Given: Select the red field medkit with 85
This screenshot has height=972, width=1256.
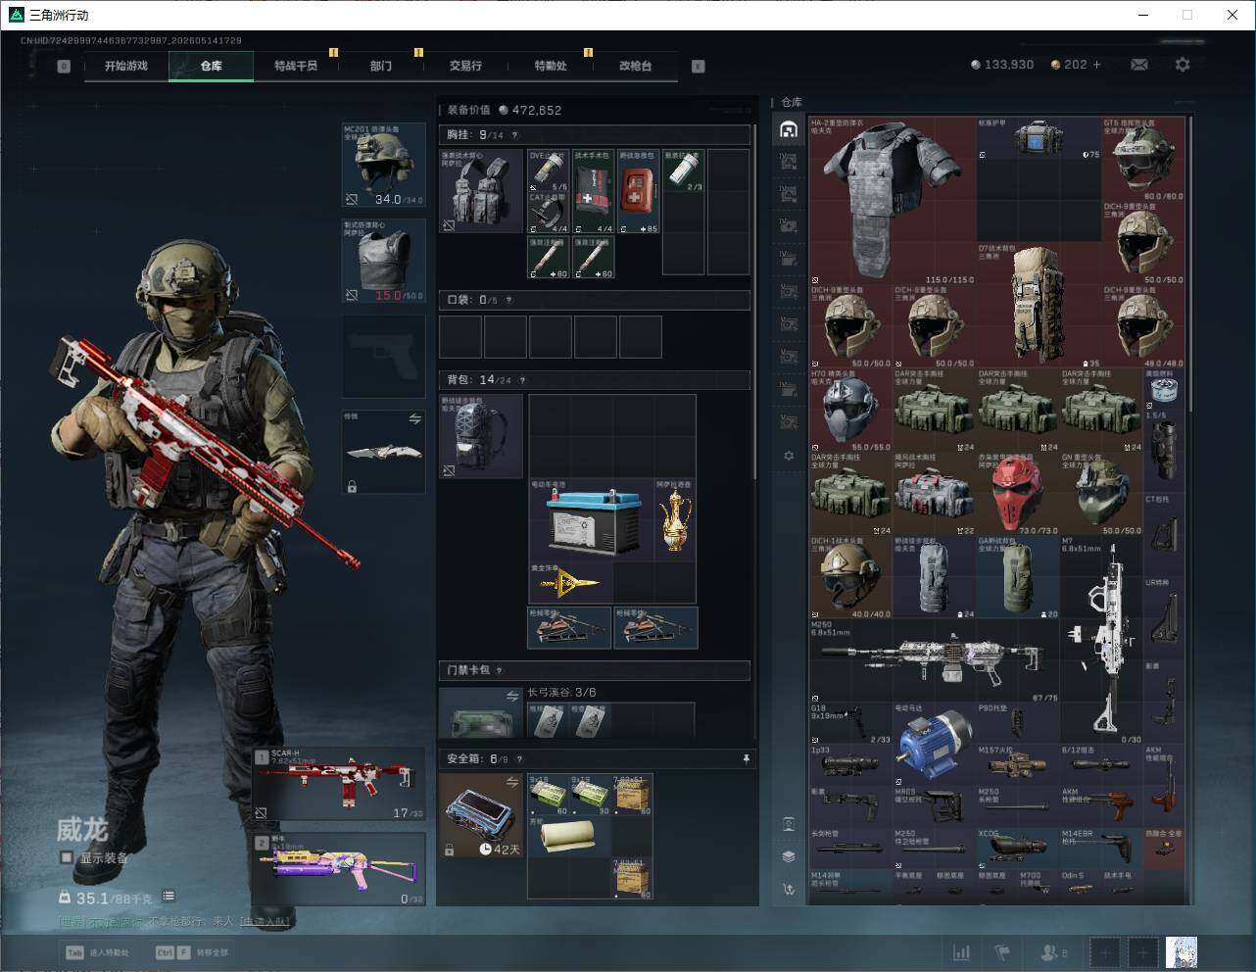Looking at the screenshot, I should pyautogui.click(x=638, y=191).
